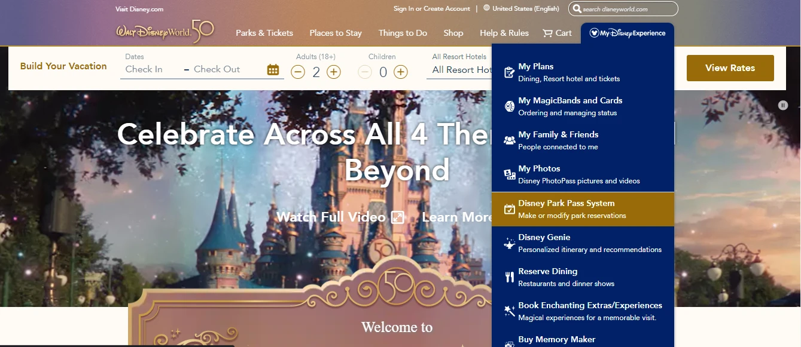Viewport: 801px width, 347px height.
Task: Open My Photos entry
Action: [583, 174]
